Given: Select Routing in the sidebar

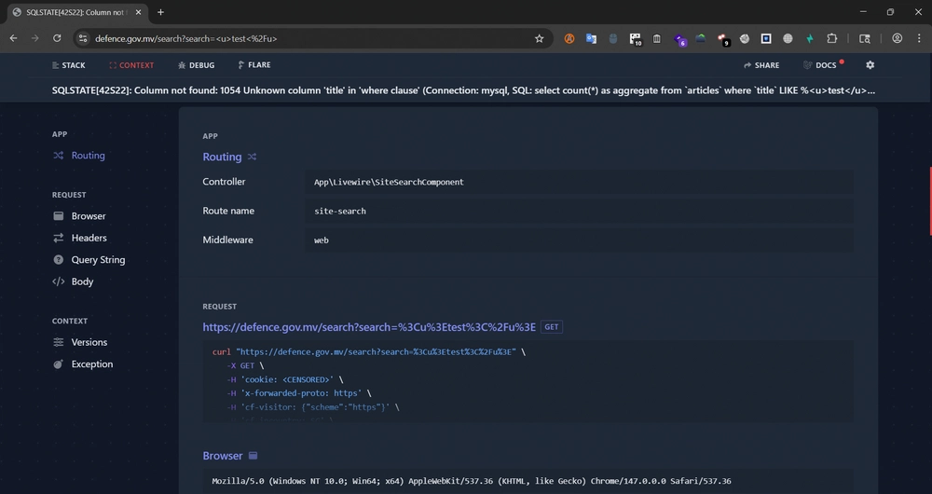Looking at the screenshot, I should [79, 155].
